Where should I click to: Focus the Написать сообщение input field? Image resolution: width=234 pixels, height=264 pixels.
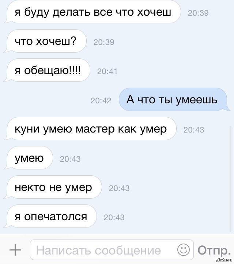[x=112, y=250]
